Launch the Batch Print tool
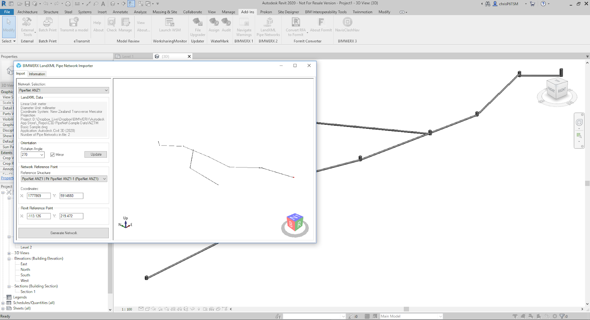Screen dimensions: 590x320 (x=48, y=25)
